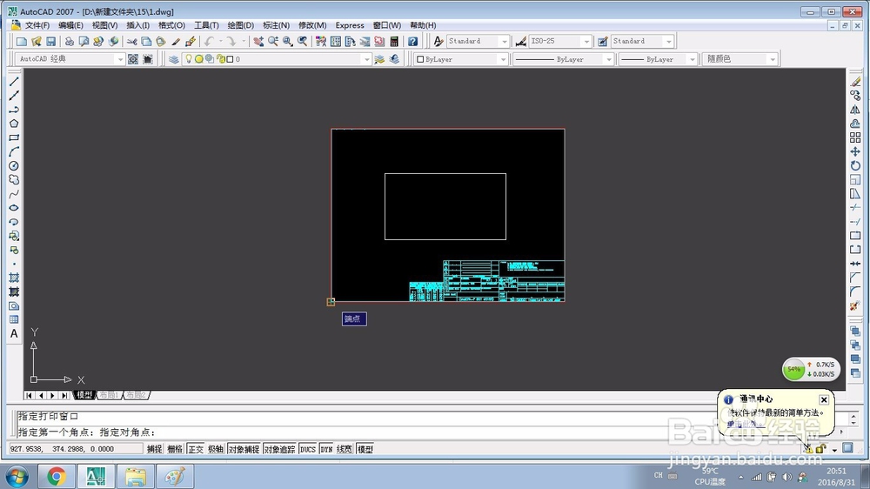870x489 pixels.
Task: Select the Polygon draw tool
Action: [14, 124]
